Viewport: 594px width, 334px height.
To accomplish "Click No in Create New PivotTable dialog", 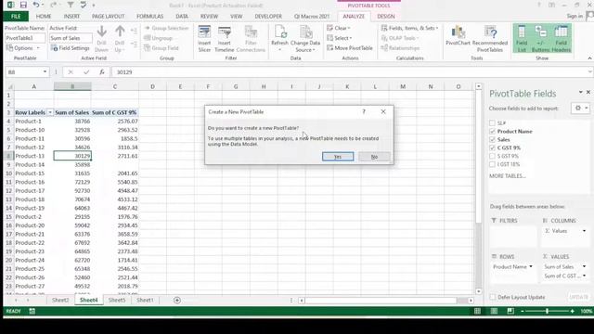I will (x=374, y=157).
